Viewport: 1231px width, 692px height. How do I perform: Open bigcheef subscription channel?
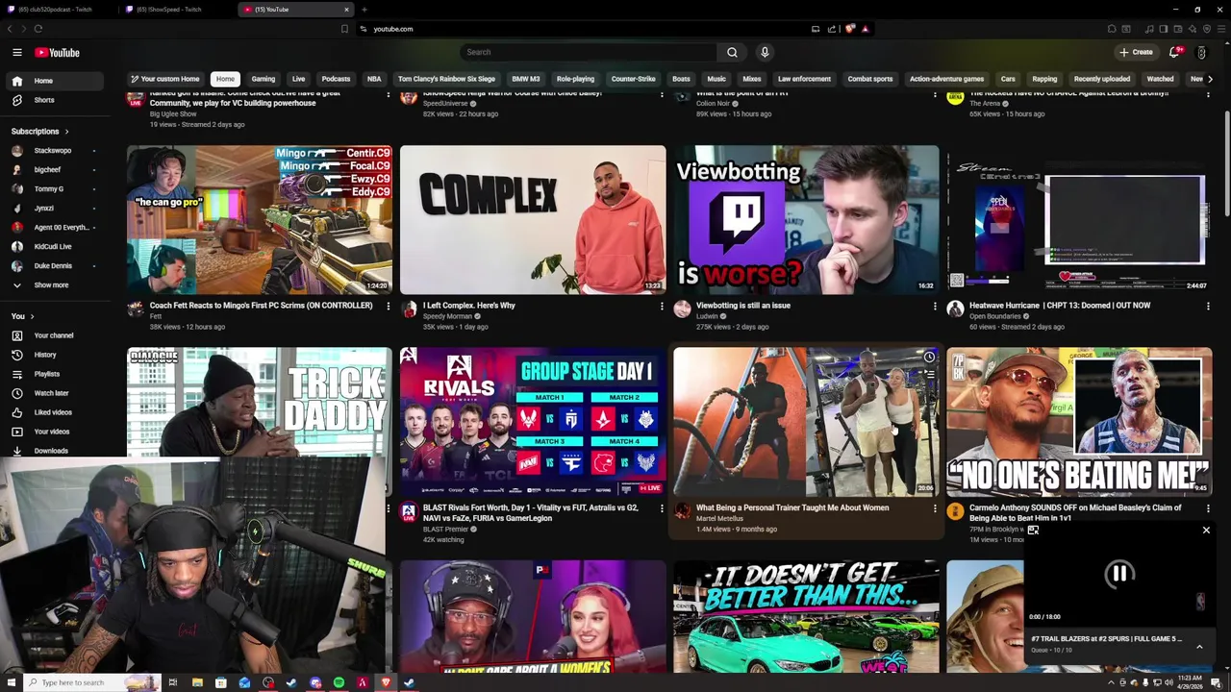[54, 170]
